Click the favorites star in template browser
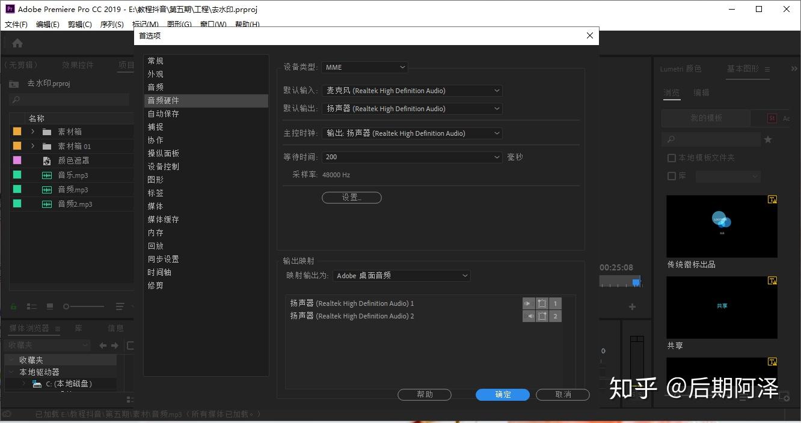Image resolution: width=801 pixels, height=423 pixels. click(x=768, y=139)
